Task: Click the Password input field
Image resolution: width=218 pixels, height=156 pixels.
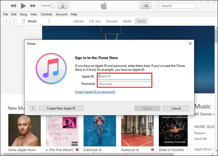Action: [124, 84]
